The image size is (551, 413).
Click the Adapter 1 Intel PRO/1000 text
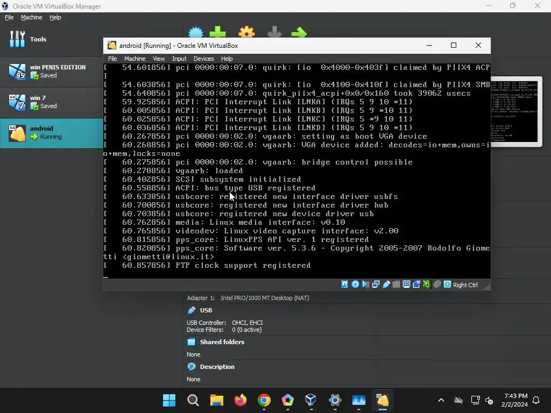tap(248, 298)
